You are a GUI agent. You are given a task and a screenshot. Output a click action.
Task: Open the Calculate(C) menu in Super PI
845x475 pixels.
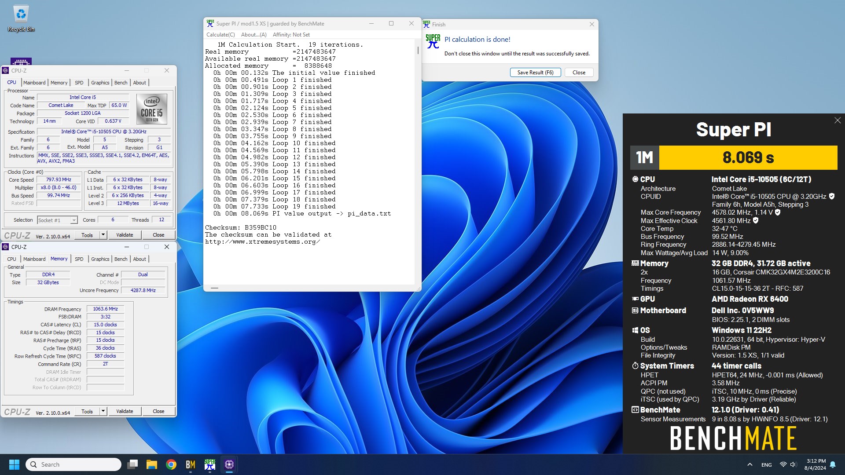(x=220, y=35)
